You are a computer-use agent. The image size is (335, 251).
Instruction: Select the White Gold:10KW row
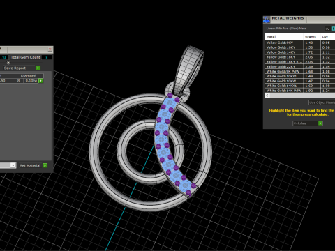point(300,81)
